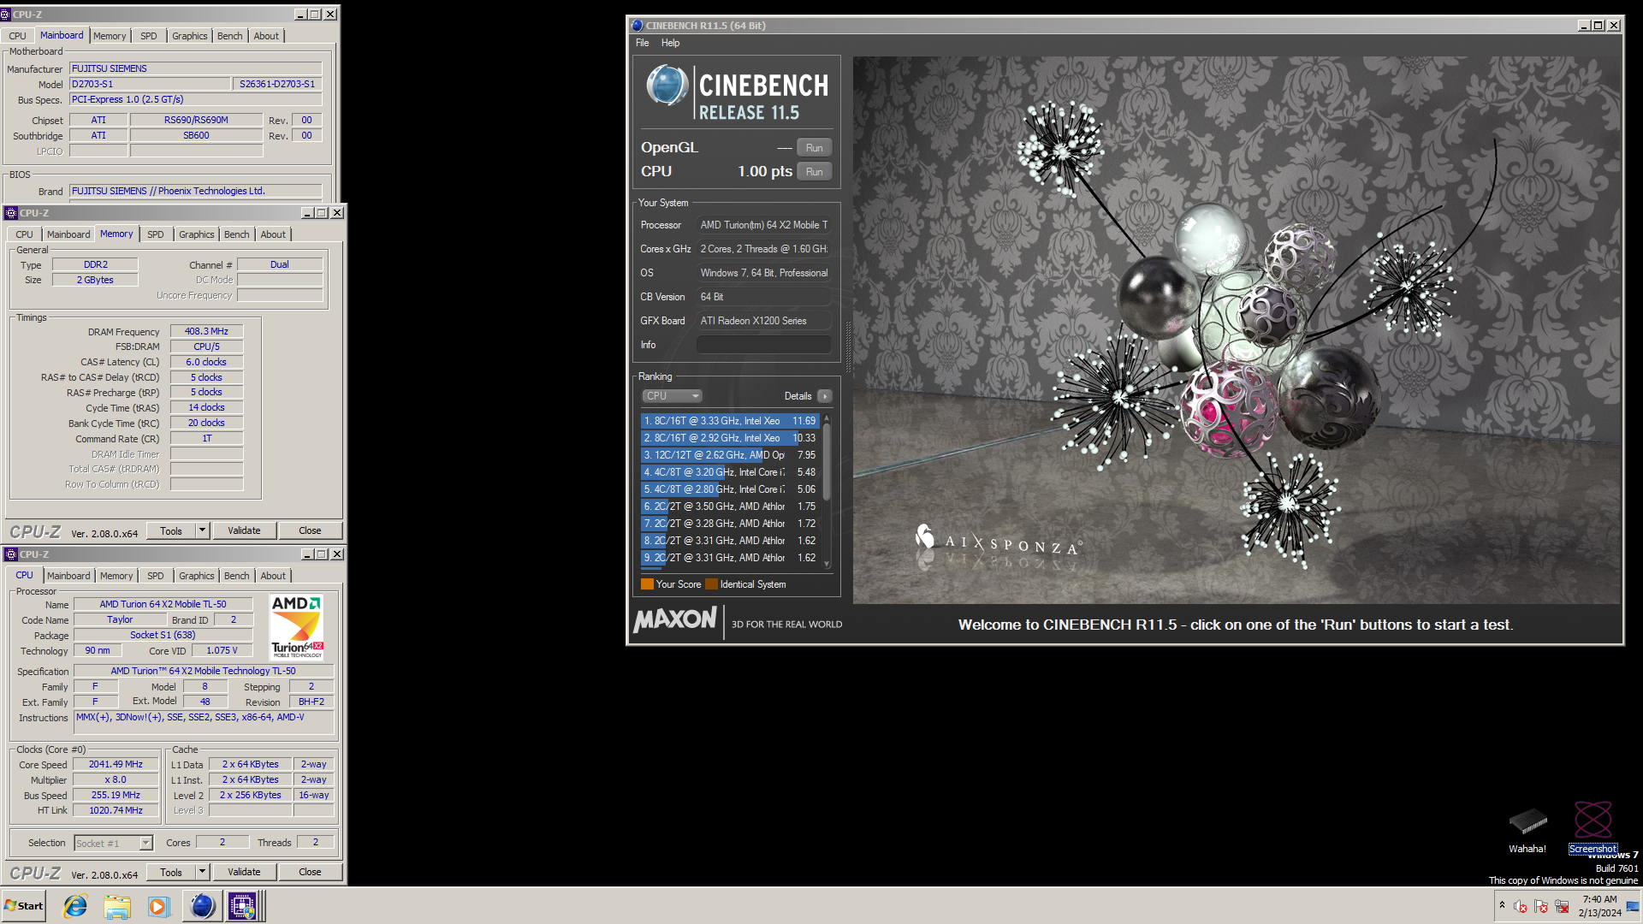
Task: Launch Windows Media Player from the taskbar
Action: 159,906
